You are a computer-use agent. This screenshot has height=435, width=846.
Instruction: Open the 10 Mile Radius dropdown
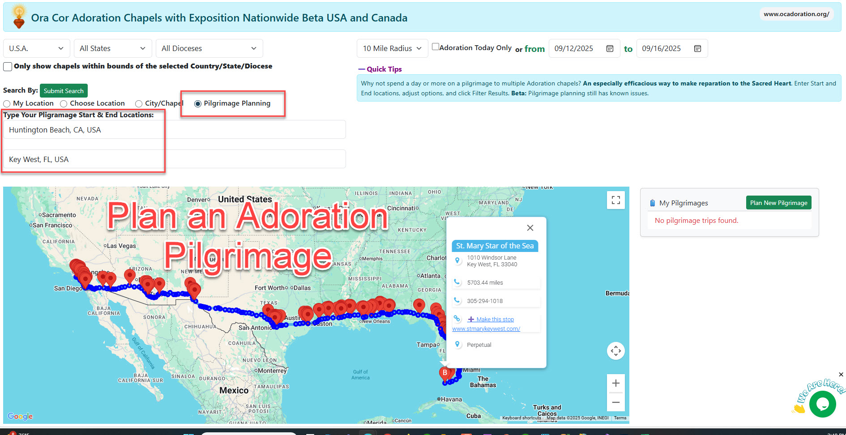[392, 48]
